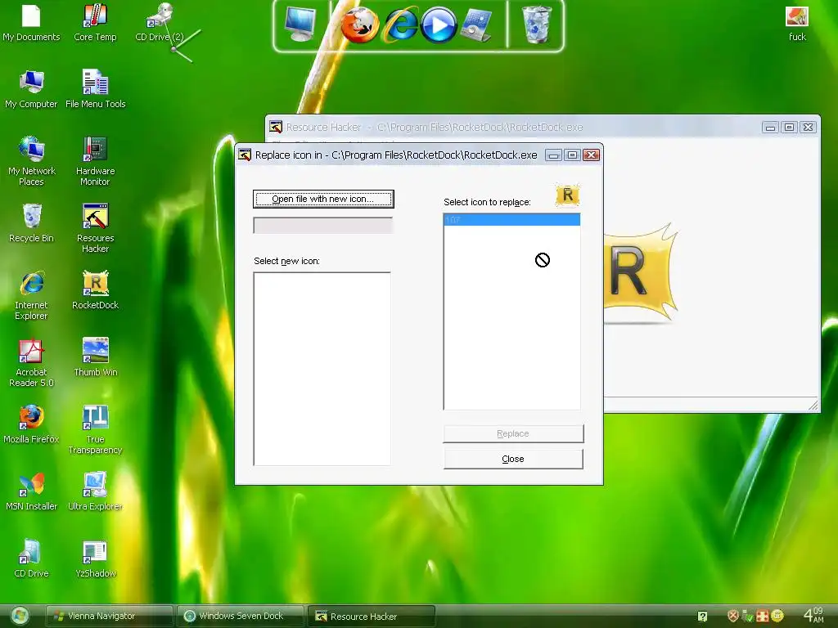The height and width of the screenshot is (628, 838).
Task: Launch RocketDock desktop shortcut
Action: click(95, 290)
